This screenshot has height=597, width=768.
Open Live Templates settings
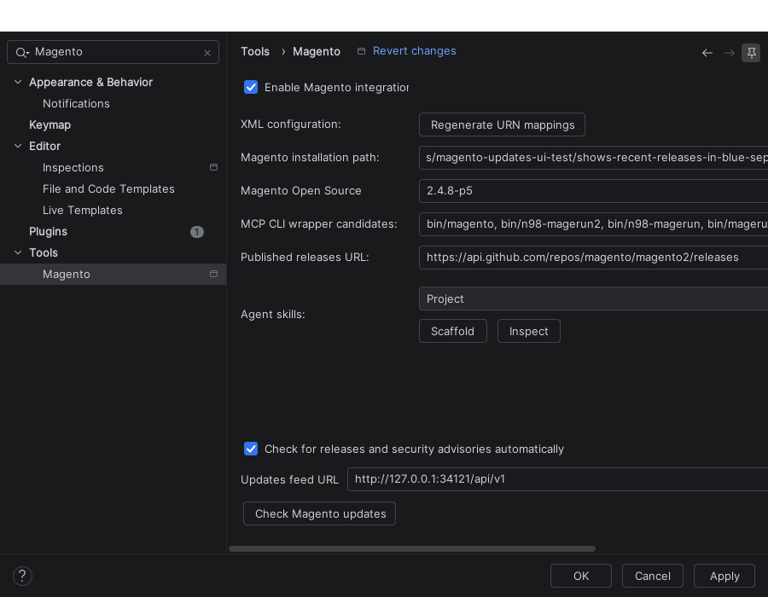pos(82,211)
